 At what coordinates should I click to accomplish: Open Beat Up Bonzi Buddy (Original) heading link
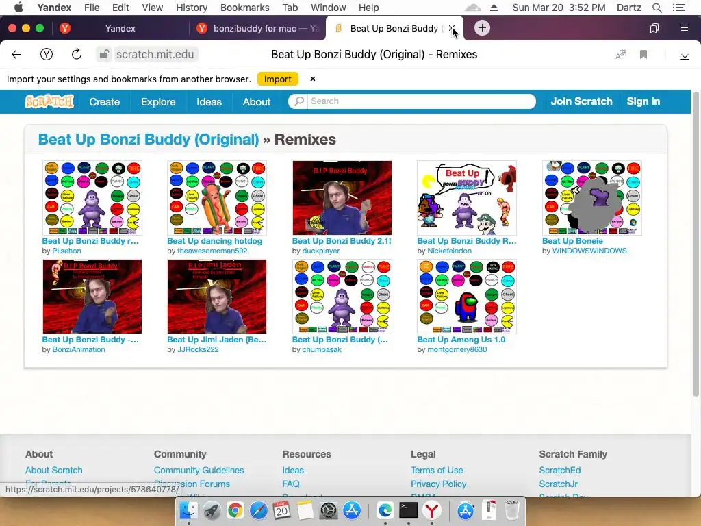pyautogui.click(x=149, y=140)
